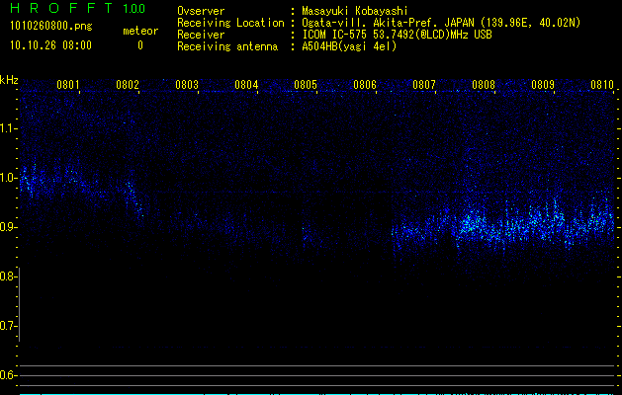Click the A504HB(yagi 4el) antenna text
622x395 pixels.
(349, 46)
